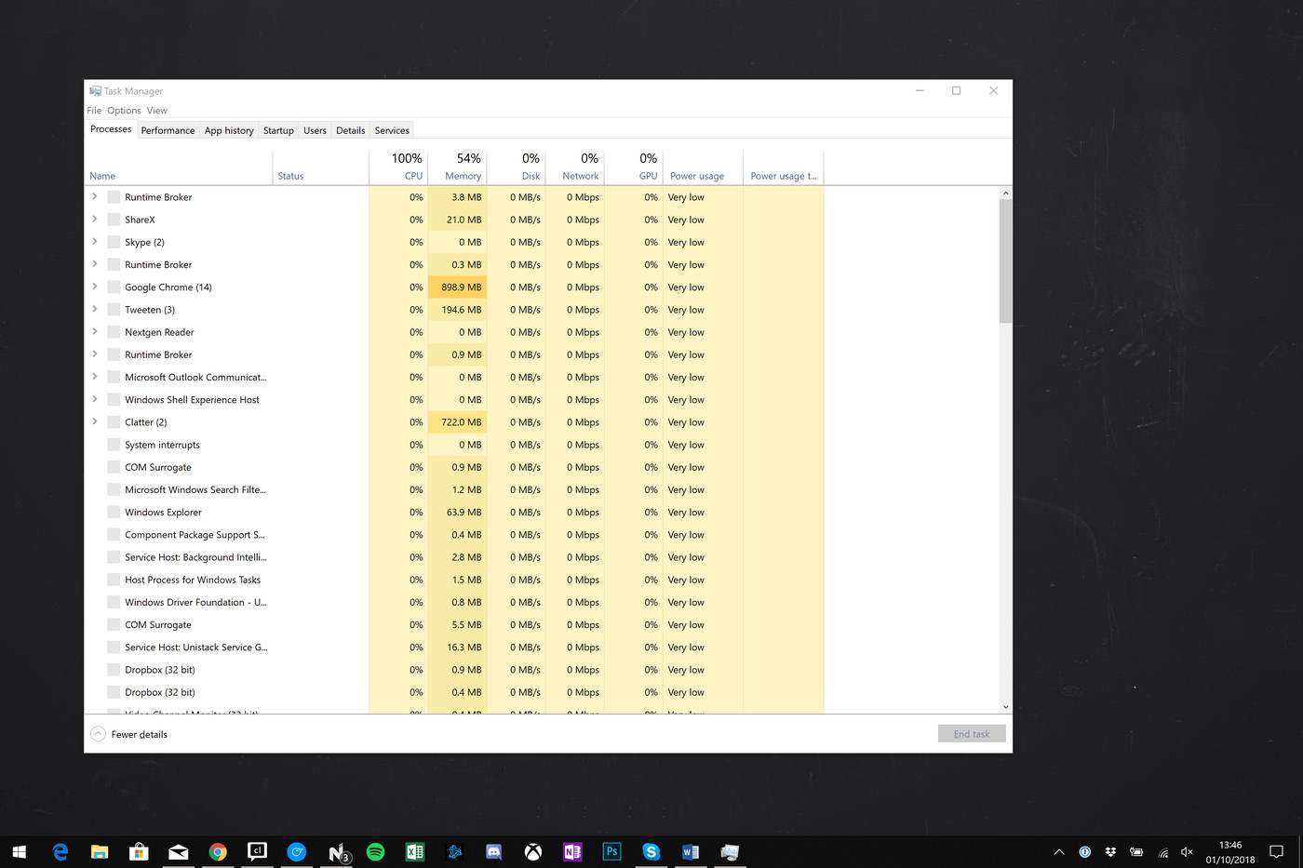The image size is (1303, 868).
Task: Launch Microsoft Edge from the taskbar
Action: (60, 851)
